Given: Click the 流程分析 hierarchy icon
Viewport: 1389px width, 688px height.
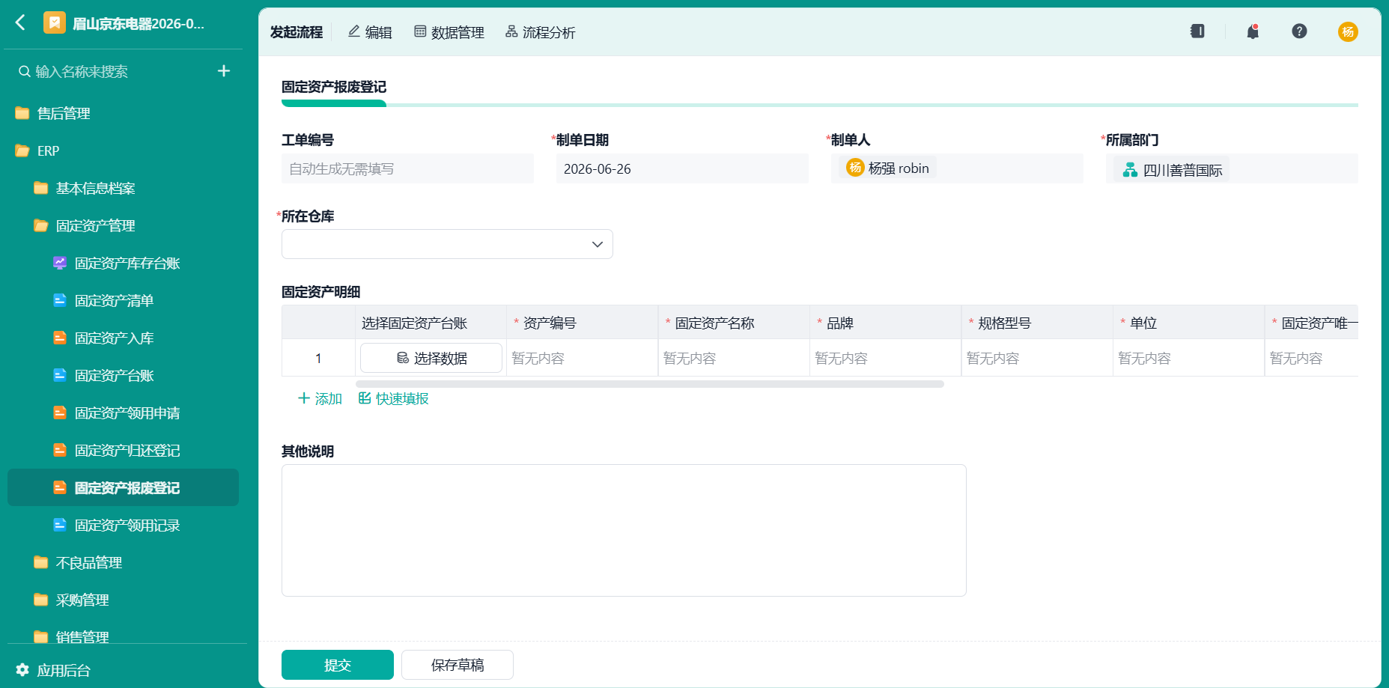Looking at the screenshot, I should tap(511, 31).
